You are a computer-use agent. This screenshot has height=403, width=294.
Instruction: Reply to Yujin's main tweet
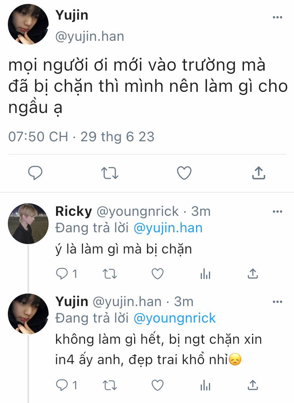pyautogui.click(x=35, y=172)
